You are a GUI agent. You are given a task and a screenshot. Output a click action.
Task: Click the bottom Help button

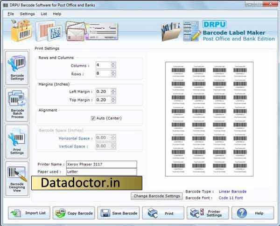coord(252,213)
